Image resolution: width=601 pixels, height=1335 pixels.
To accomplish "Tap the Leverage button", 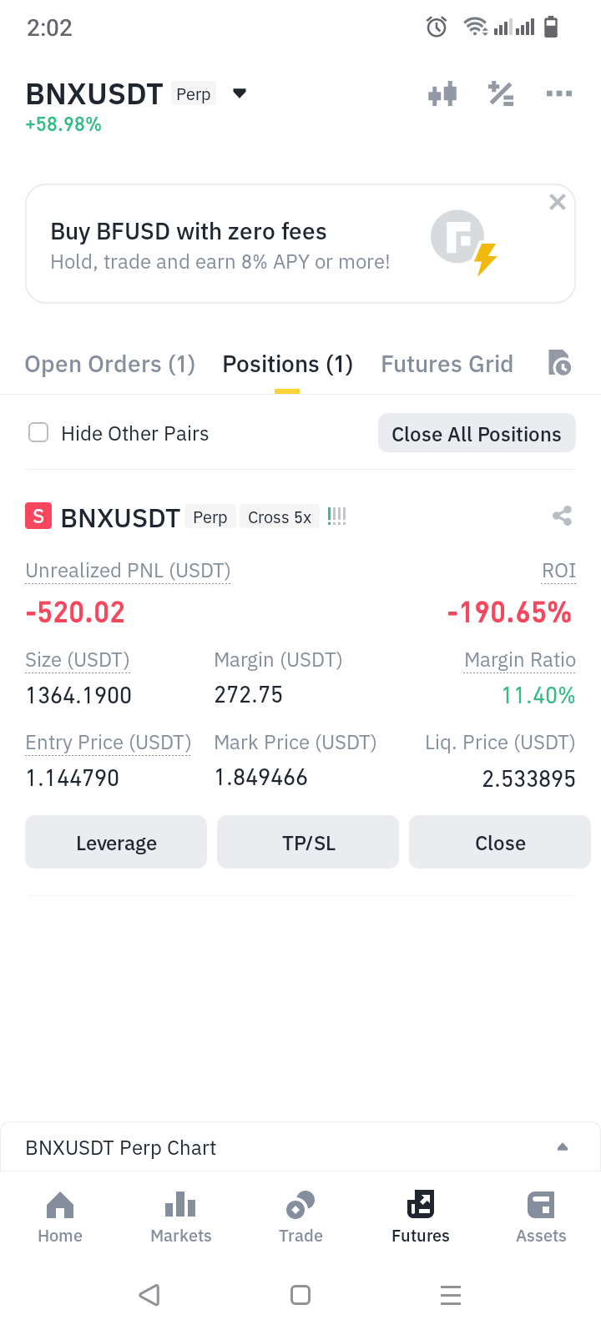I will [116, 842].
